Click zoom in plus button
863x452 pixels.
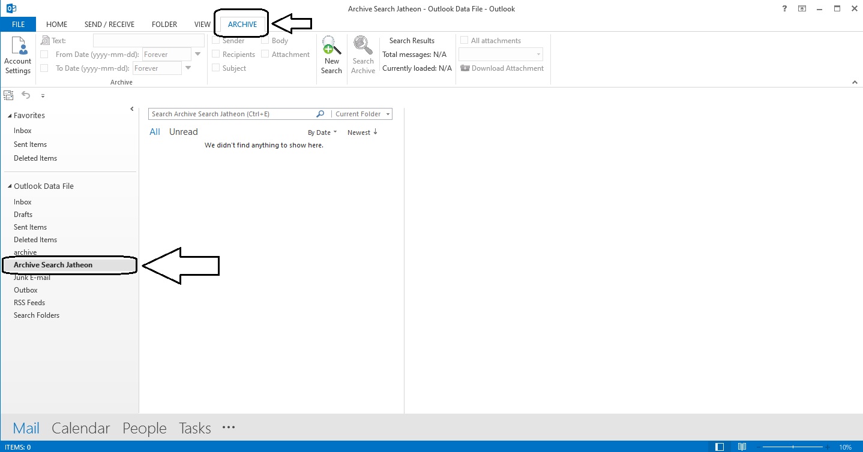(828, 447)
